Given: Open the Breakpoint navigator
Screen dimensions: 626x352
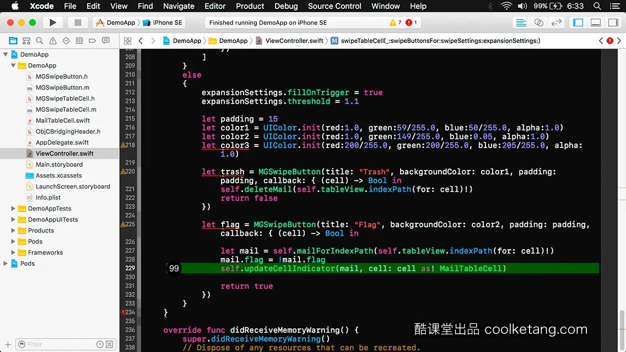Looking at the screenshot, I should point(92,41).
